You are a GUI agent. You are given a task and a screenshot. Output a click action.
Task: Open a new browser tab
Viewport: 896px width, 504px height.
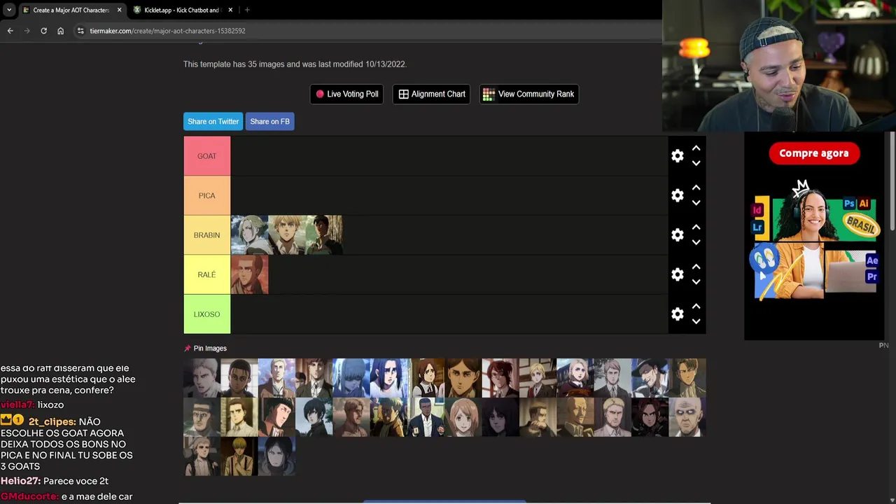pos(247,10)
